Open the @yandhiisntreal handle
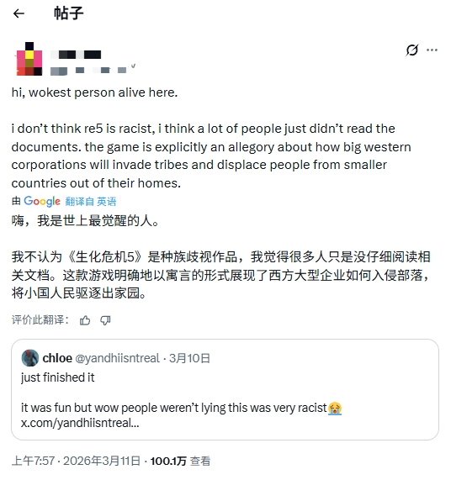Viewport: 451px width, 480px height. click(117, 358)
